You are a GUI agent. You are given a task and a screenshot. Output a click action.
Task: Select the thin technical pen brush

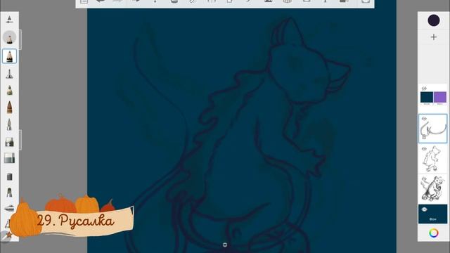tap(9, 74)
